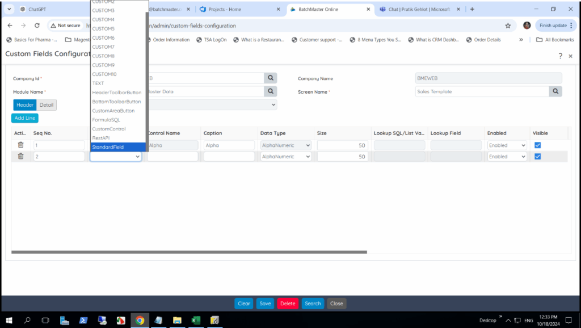The height and width of the screenshot is (328, 581).
Task: Click the Company Id search magnifier icon
Action: [x=271, y=78]
